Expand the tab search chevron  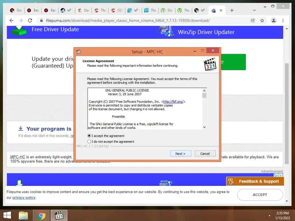[254, 10]
